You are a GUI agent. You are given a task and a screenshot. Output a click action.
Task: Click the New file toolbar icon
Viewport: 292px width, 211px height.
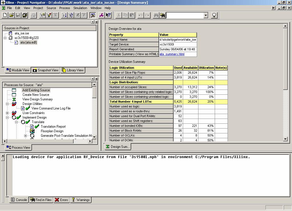(5, 15)
